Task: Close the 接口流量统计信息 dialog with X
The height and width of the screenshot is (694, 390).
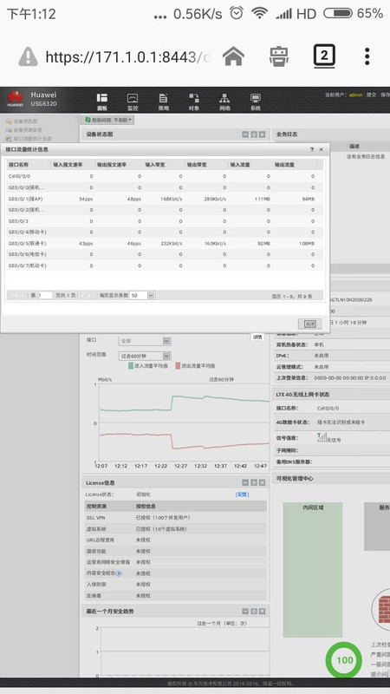Action: (321, 149)
